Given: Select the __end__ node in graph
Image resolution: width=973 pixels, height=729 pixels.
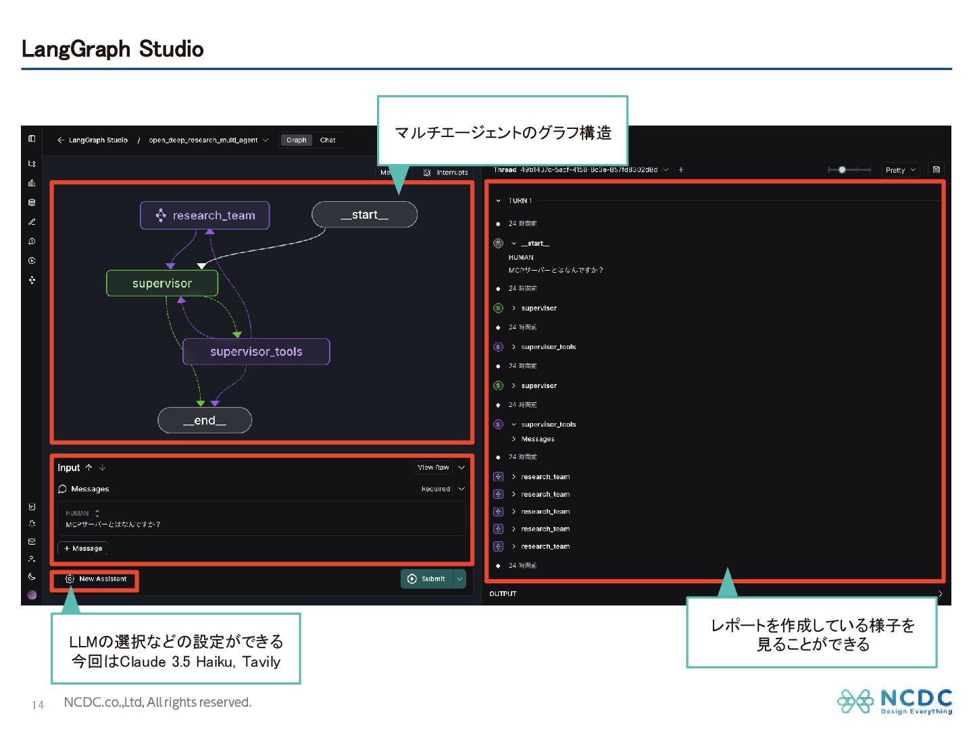Looking at the screenshot, I should [205, 421].
